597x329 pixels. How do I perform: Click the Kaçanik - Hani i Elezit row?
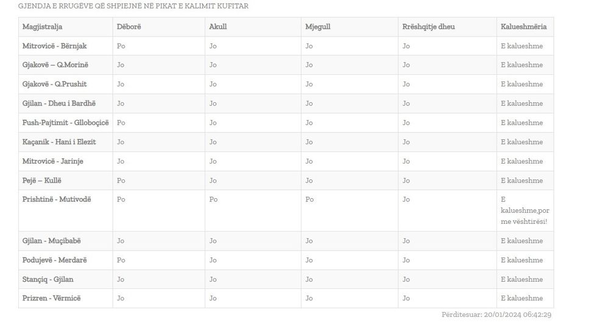click(58, 142)
